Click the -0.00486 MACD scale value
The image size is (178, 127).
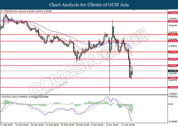(172, 121)
